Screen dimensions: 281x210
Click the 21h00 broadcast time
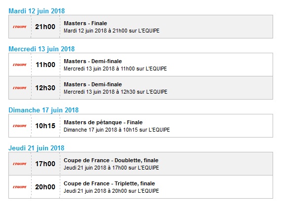coord(45,27)
